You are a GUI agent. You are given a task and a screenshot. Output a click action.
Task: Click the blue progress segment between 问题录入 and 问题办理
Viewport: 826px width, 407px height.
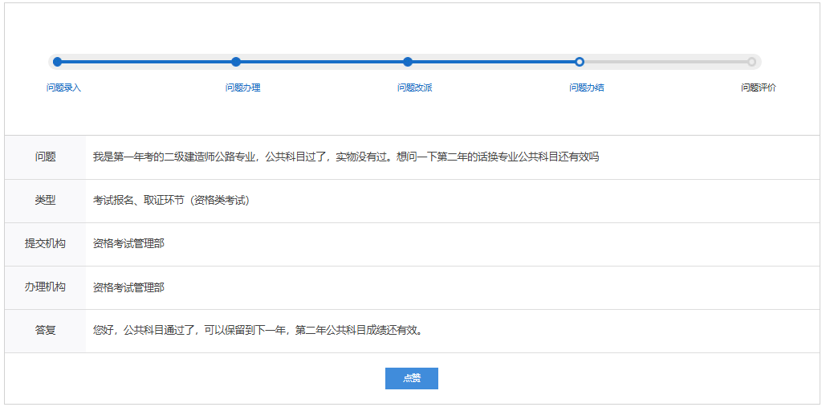[146, 62]
